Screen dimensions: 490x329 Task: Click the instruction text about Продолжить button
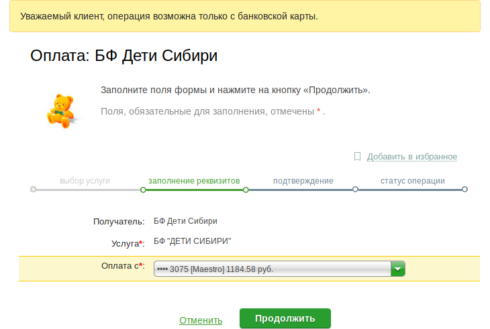(236, 90)
